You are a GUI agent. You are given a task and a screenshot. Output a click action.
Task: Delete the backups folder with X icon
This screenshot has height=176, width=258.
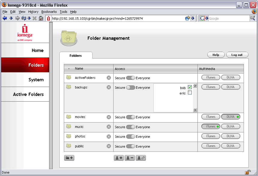point(108,87)
